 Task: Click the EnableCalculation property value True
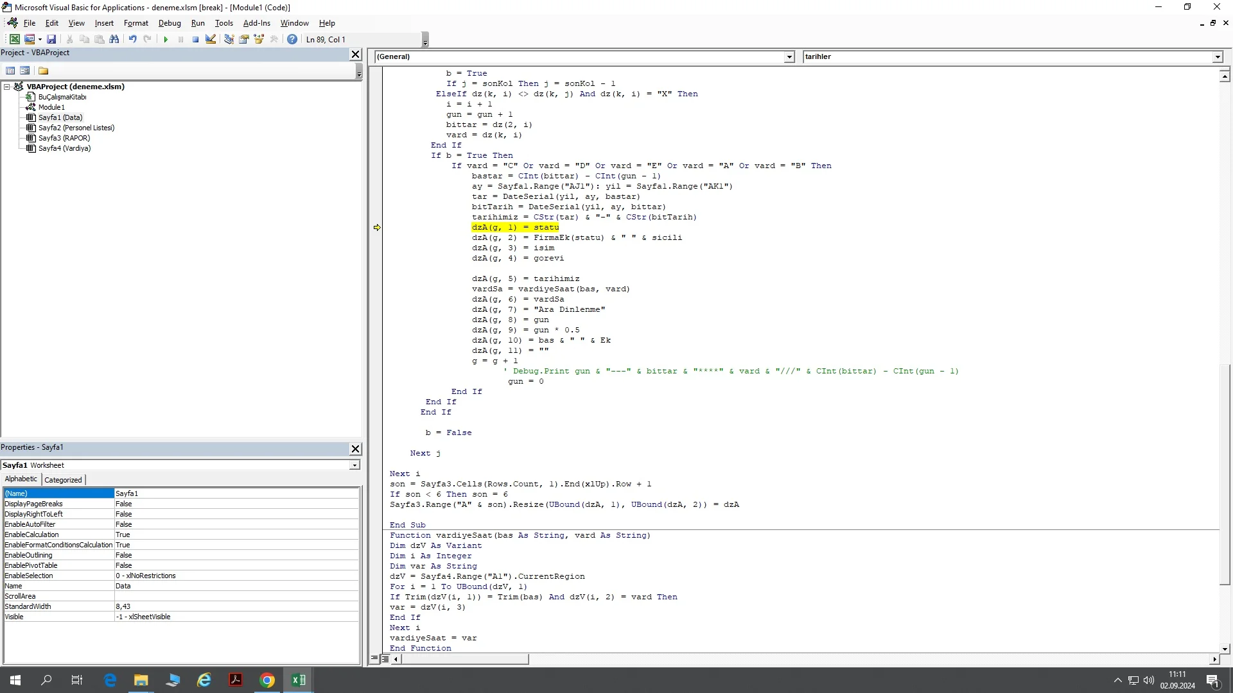point(236,535)
